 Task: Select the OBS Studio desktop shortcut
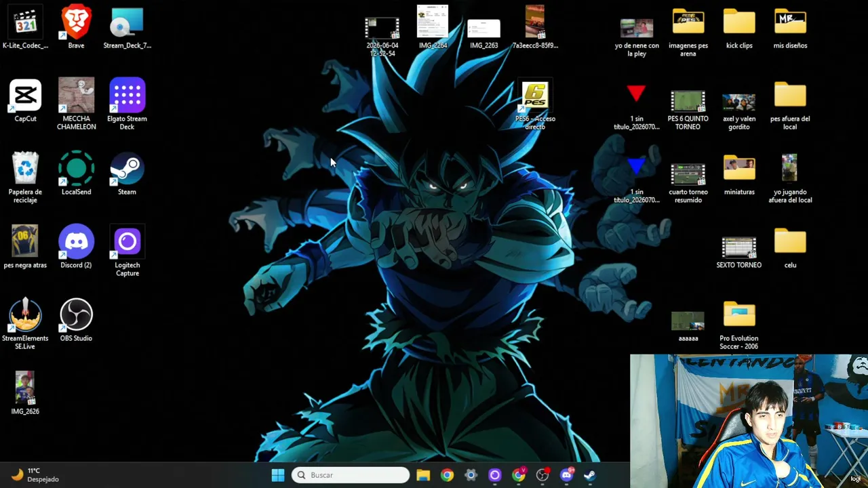pyautogui.click(x=76, y=321)
